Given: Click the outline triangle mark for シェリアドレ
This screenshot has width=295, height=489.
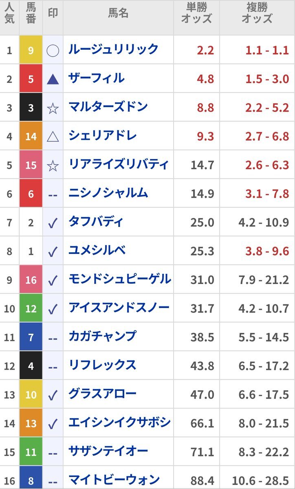Looking at the screenshot, I should (x=53, y=137).
